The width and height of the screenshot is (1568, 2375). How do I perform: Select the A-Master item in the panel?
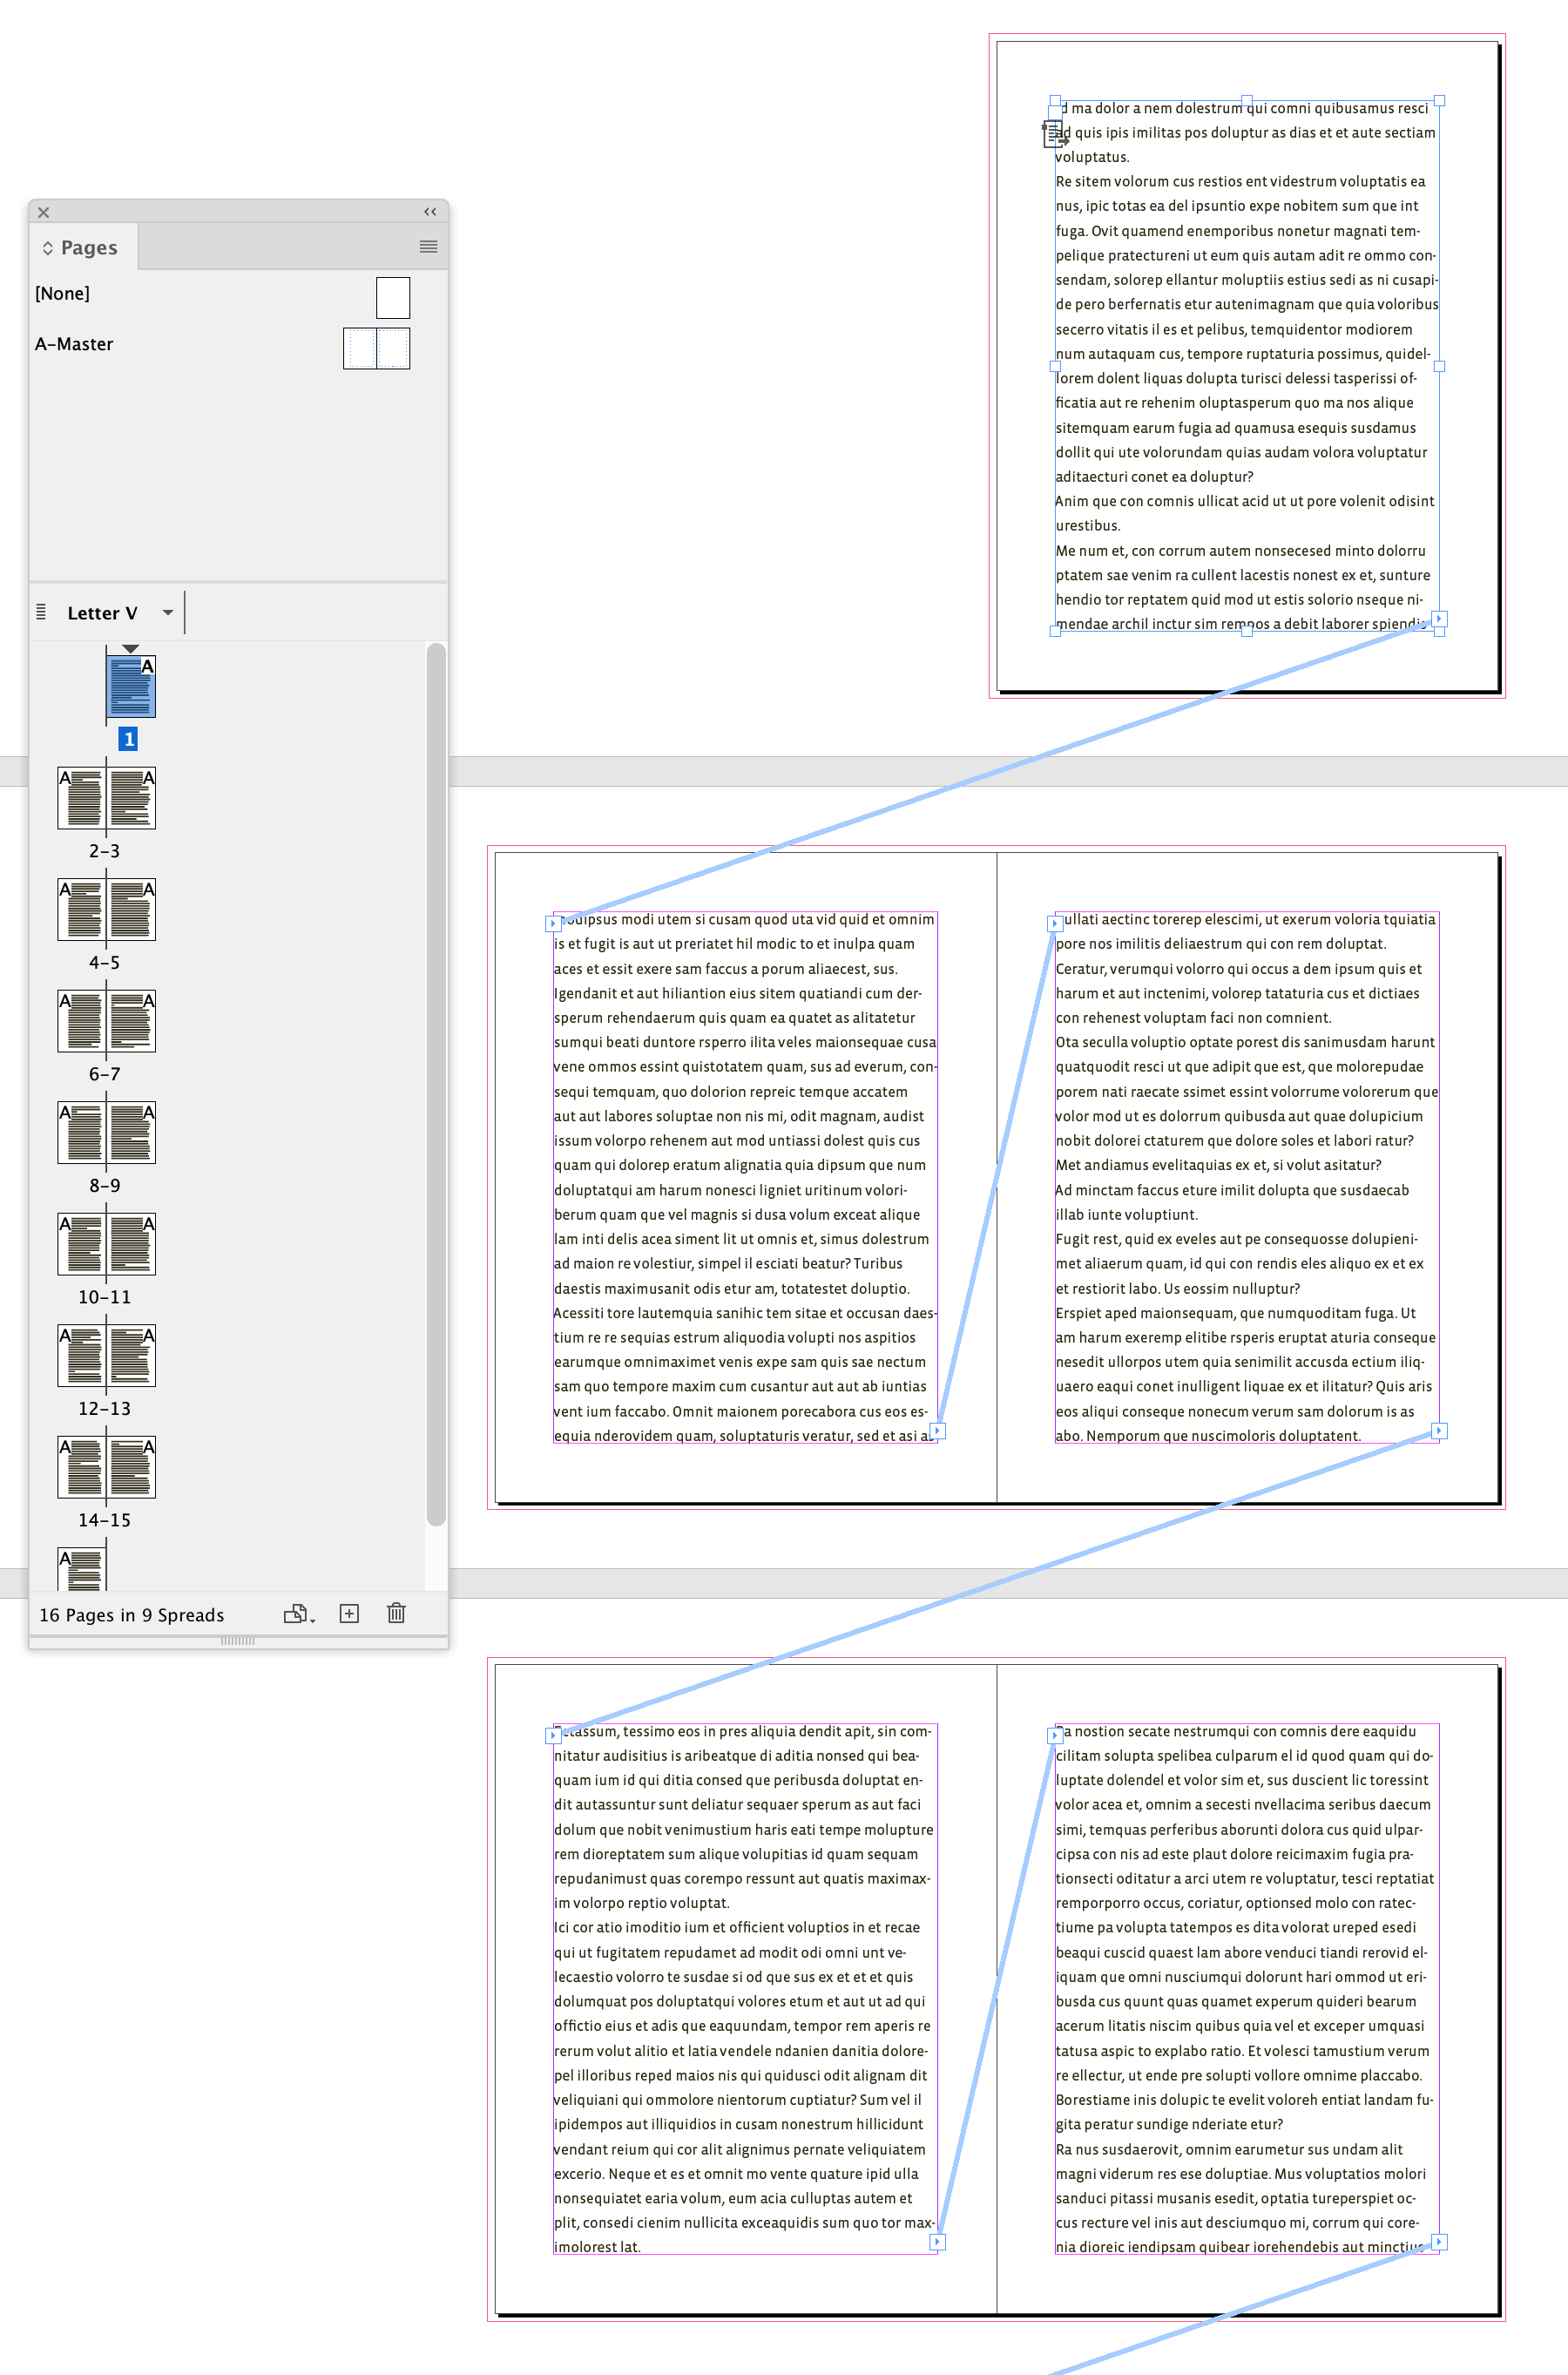coord(75,343)
